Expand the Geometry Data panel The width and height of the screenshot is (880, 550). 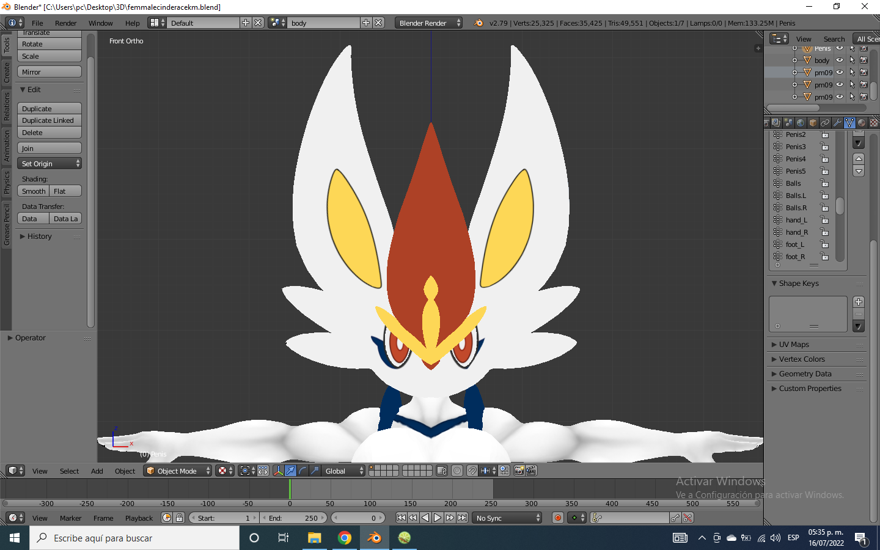pyautogui.click(x=804, y=374)
